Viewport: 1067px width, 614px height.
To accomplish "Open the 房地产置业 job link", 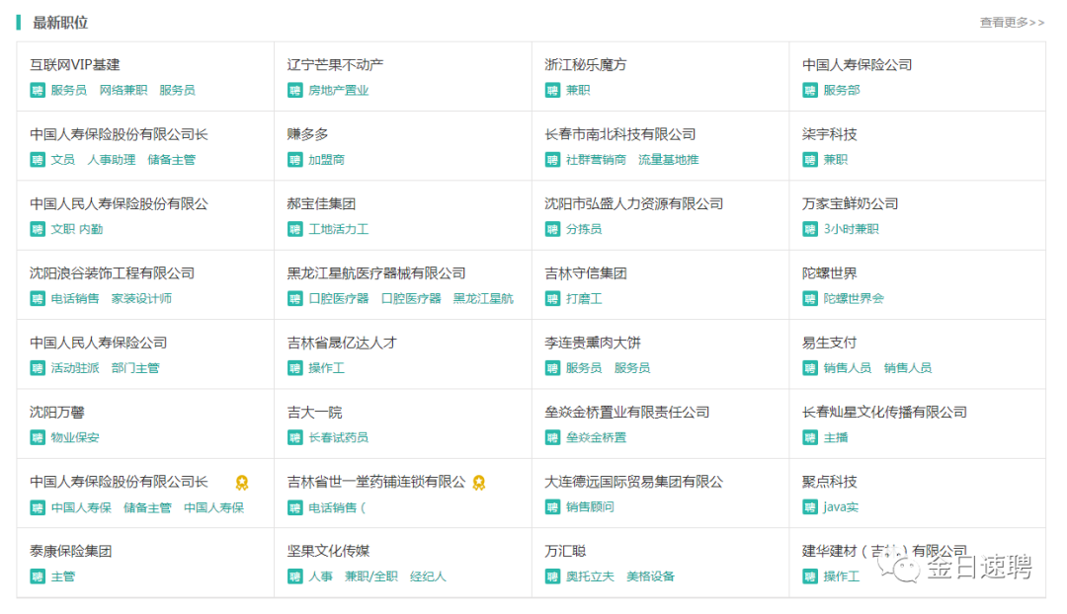I will point(338,91).
